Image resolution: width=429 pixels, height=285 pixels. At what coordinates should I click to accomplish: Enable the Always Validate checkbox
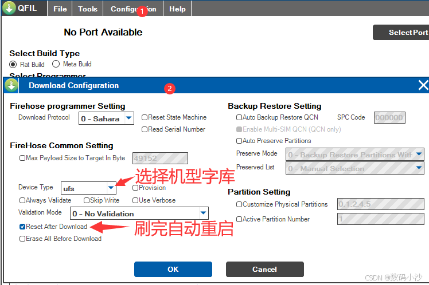pyautogui.click(x=22, y=200)
